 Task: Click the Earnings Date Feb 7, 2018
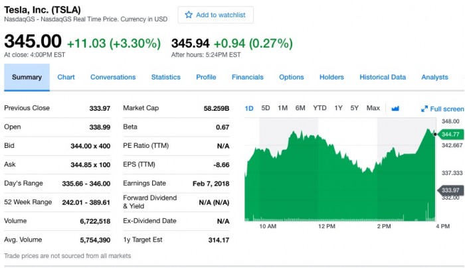(x=211, y=184)
